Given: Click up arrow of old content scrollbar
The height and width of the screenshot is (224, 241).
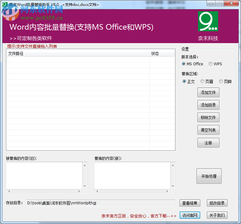Looking at the screenshot, I should pyautogui.click(x=85, y=165).
